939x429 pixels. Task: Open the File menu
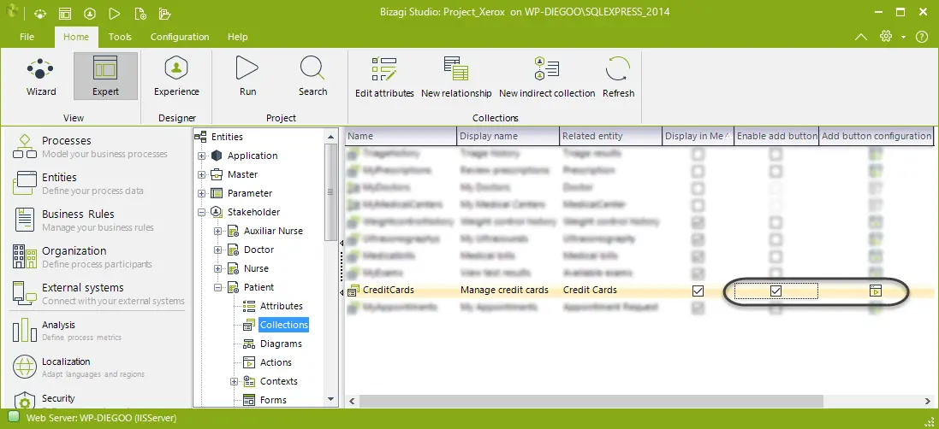click(27, 37)
